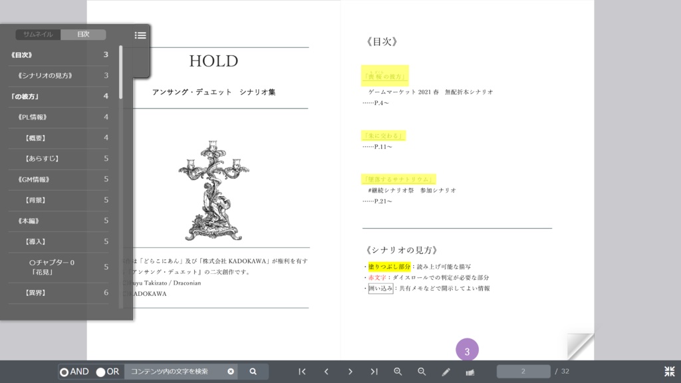
Task: Jump to the first page
Action: [302, 371]
